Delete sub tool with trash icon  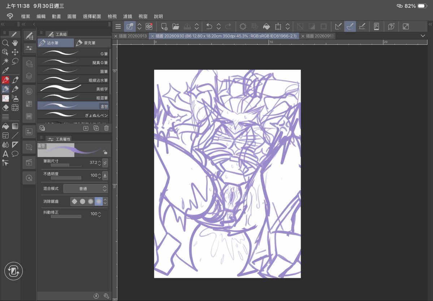106,128
